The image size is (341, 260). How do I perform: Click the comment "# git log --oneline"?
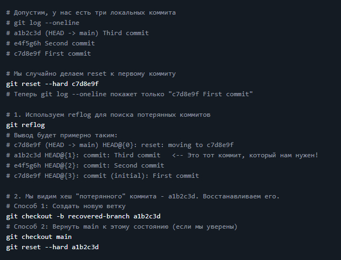(x=43, y=23)
